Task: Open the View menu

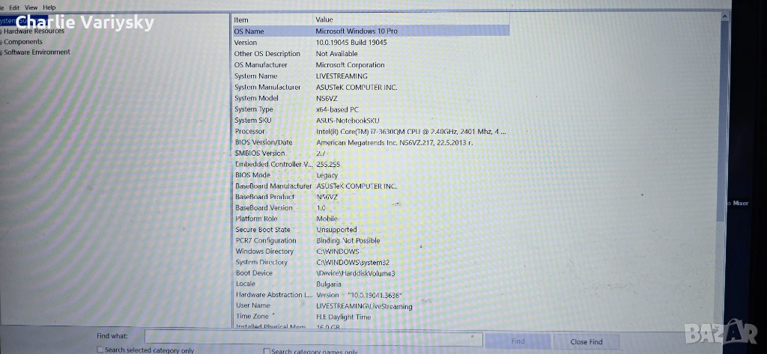Action: point(31,7)
